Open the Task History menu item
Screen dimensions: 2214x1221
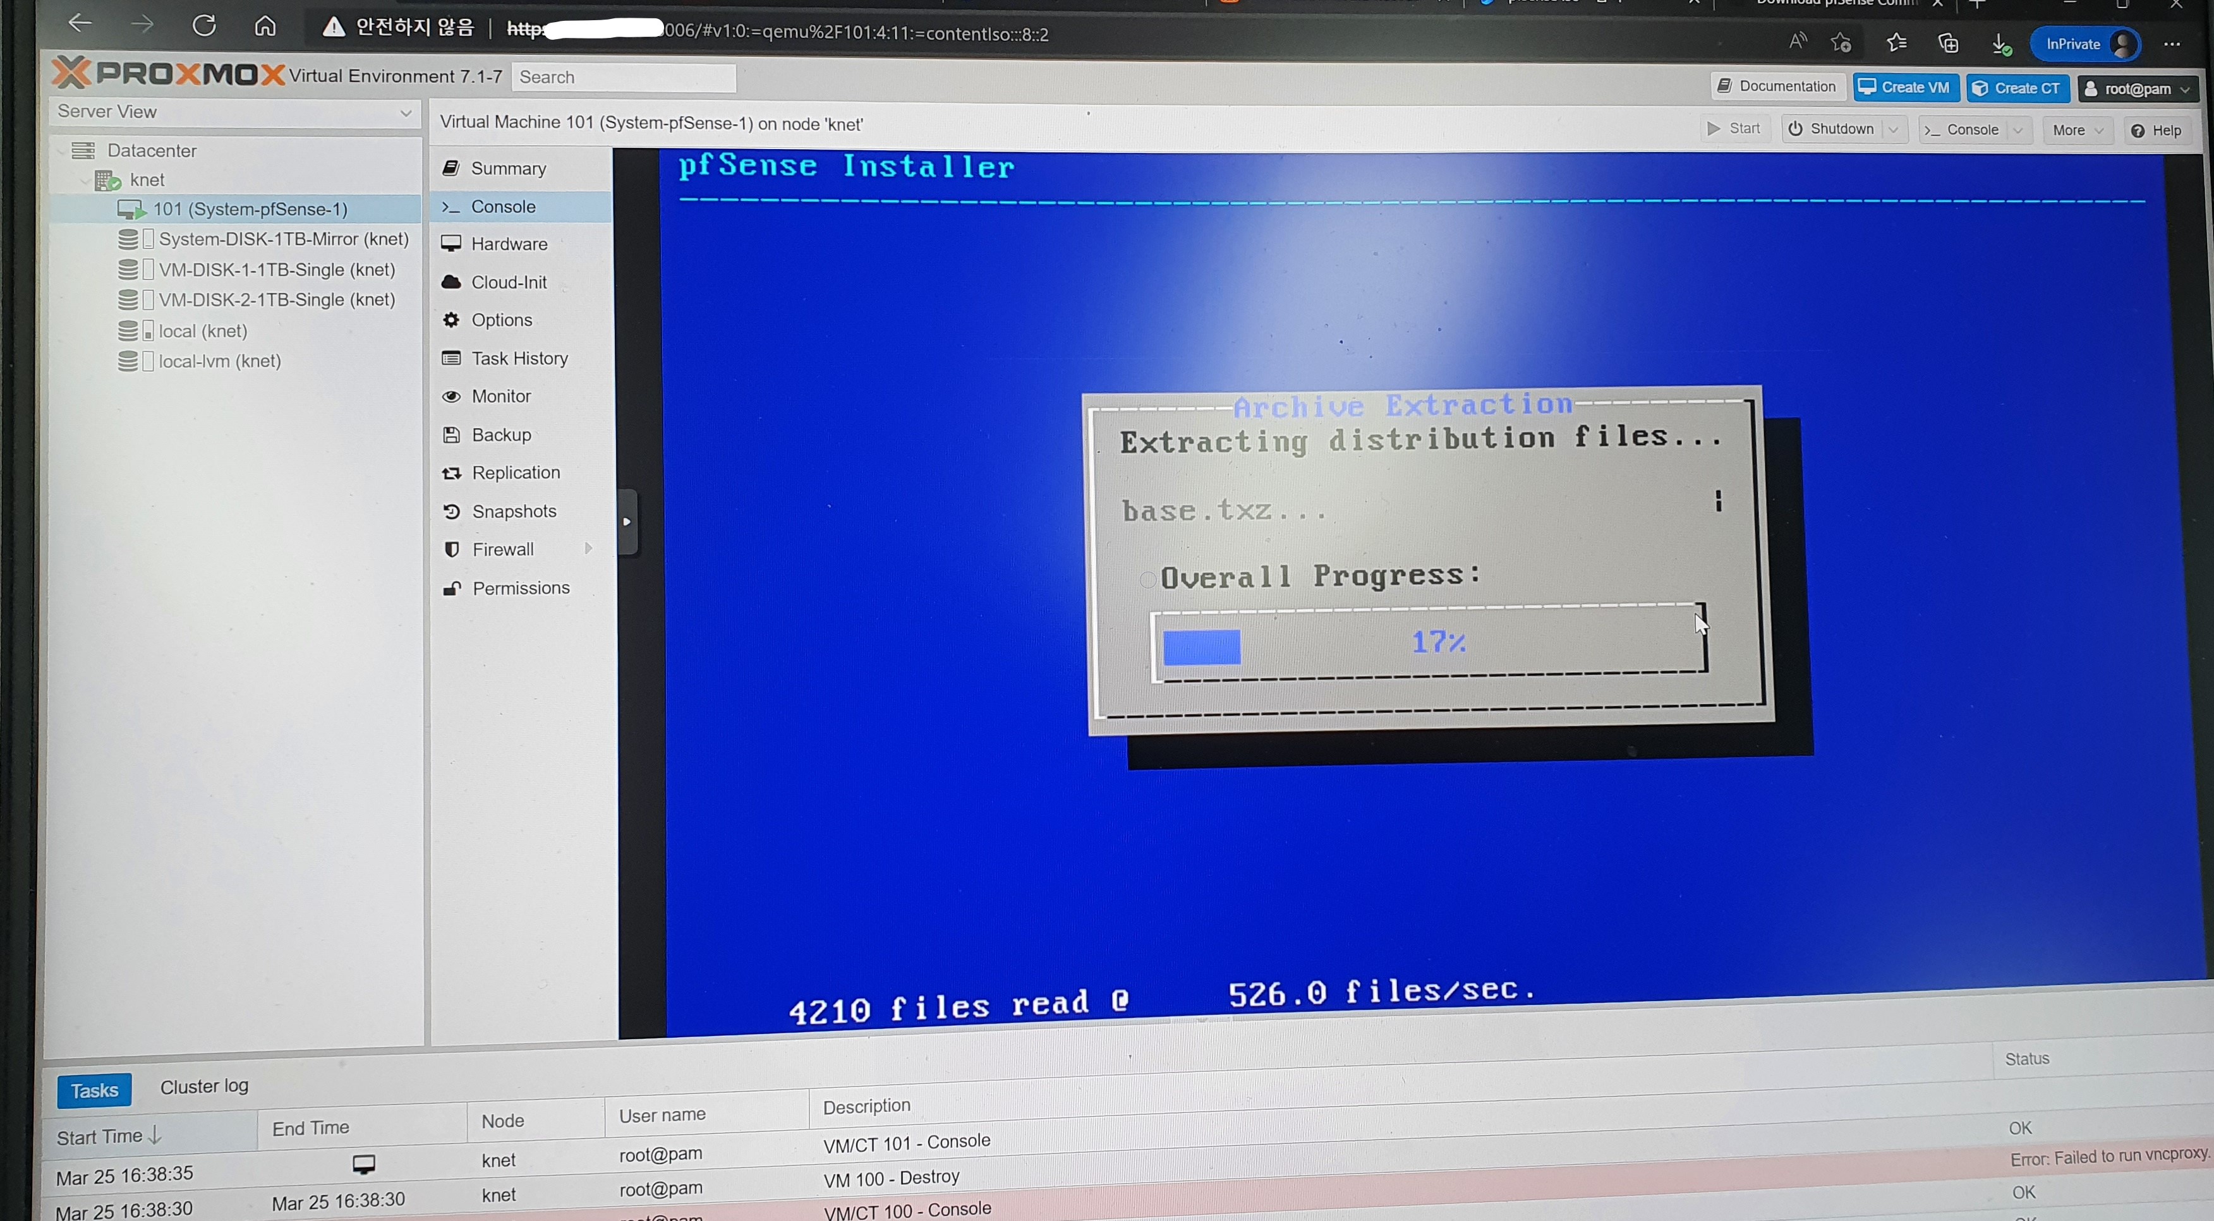[x=519, y=358]
